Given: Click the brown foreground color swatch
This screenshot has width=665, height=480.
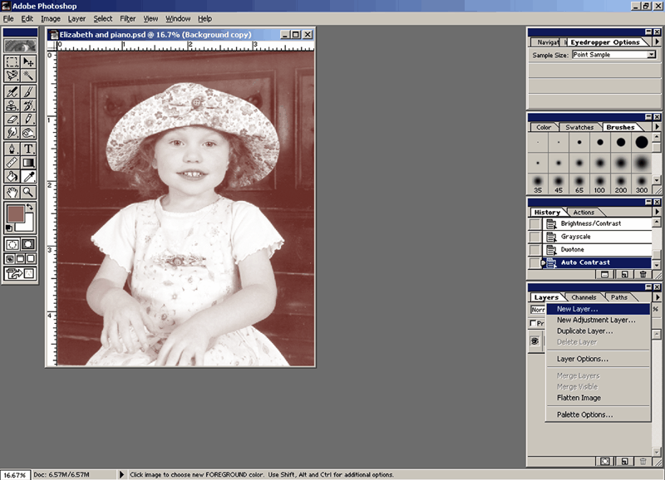Looking at the screenshot, I should pos(16,215).
